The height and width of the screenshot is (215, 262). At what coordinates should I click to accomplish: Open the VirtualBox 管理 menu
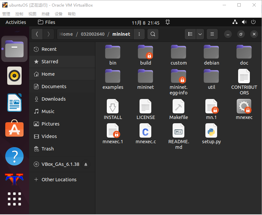pyautogui.click(x=6, y=14)
